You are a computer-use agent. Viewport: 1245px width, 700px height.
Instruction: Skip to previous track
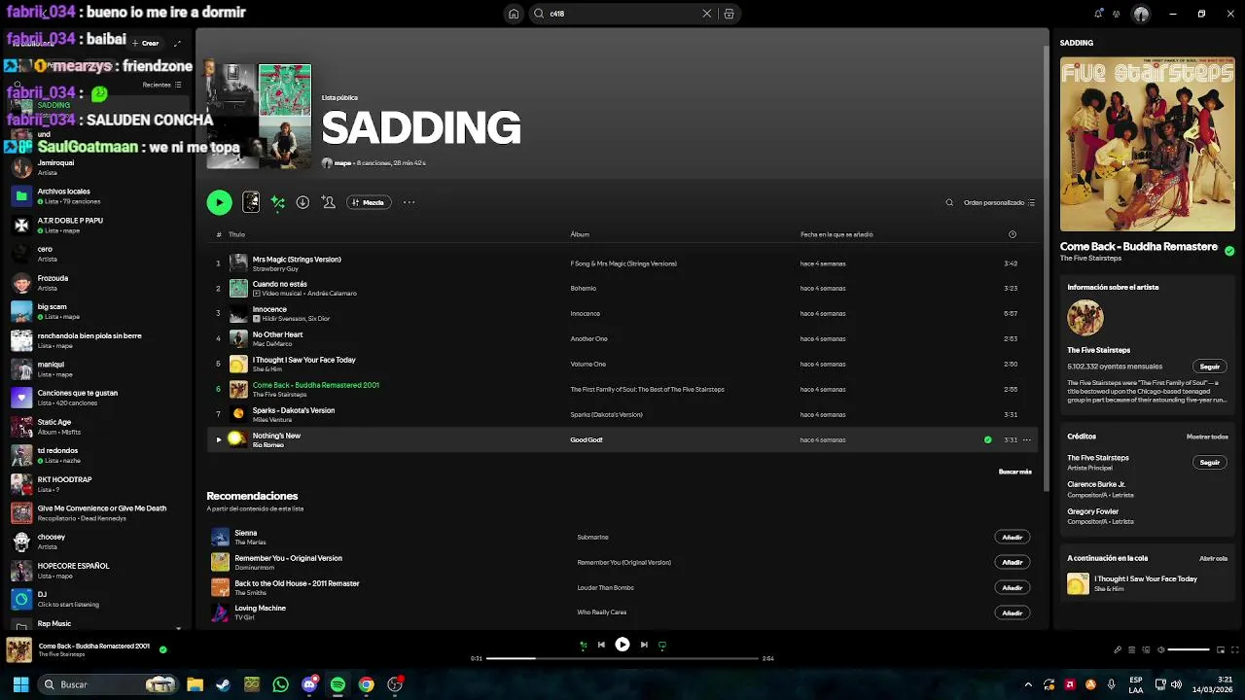click(x=601, y=645)
